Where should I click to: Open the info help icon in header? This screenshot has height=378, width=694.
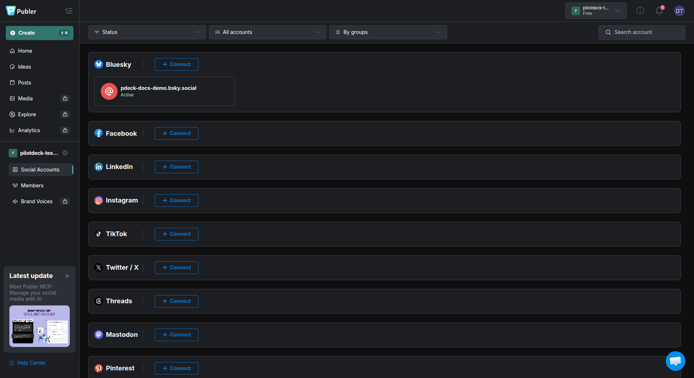[640, 11]
